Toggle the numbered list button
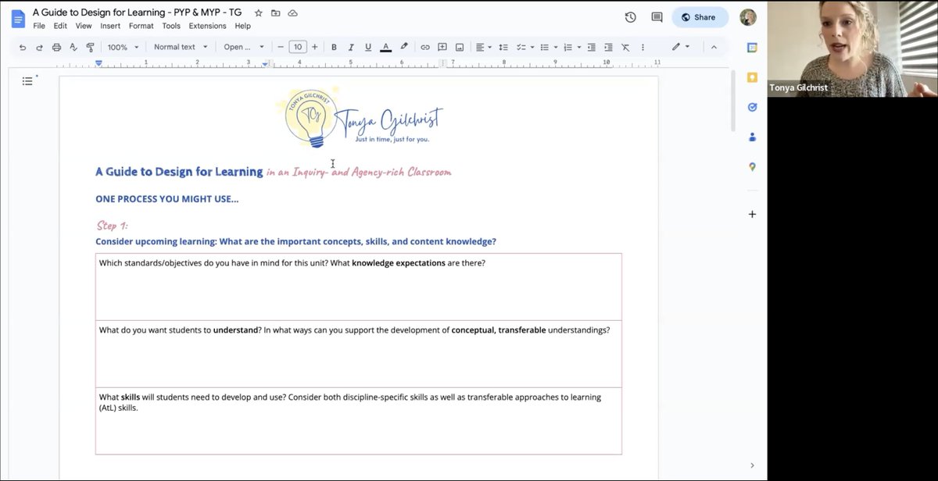Image resolution: width=938 pixels, height=481 pixels. click(x=567, y=47)
